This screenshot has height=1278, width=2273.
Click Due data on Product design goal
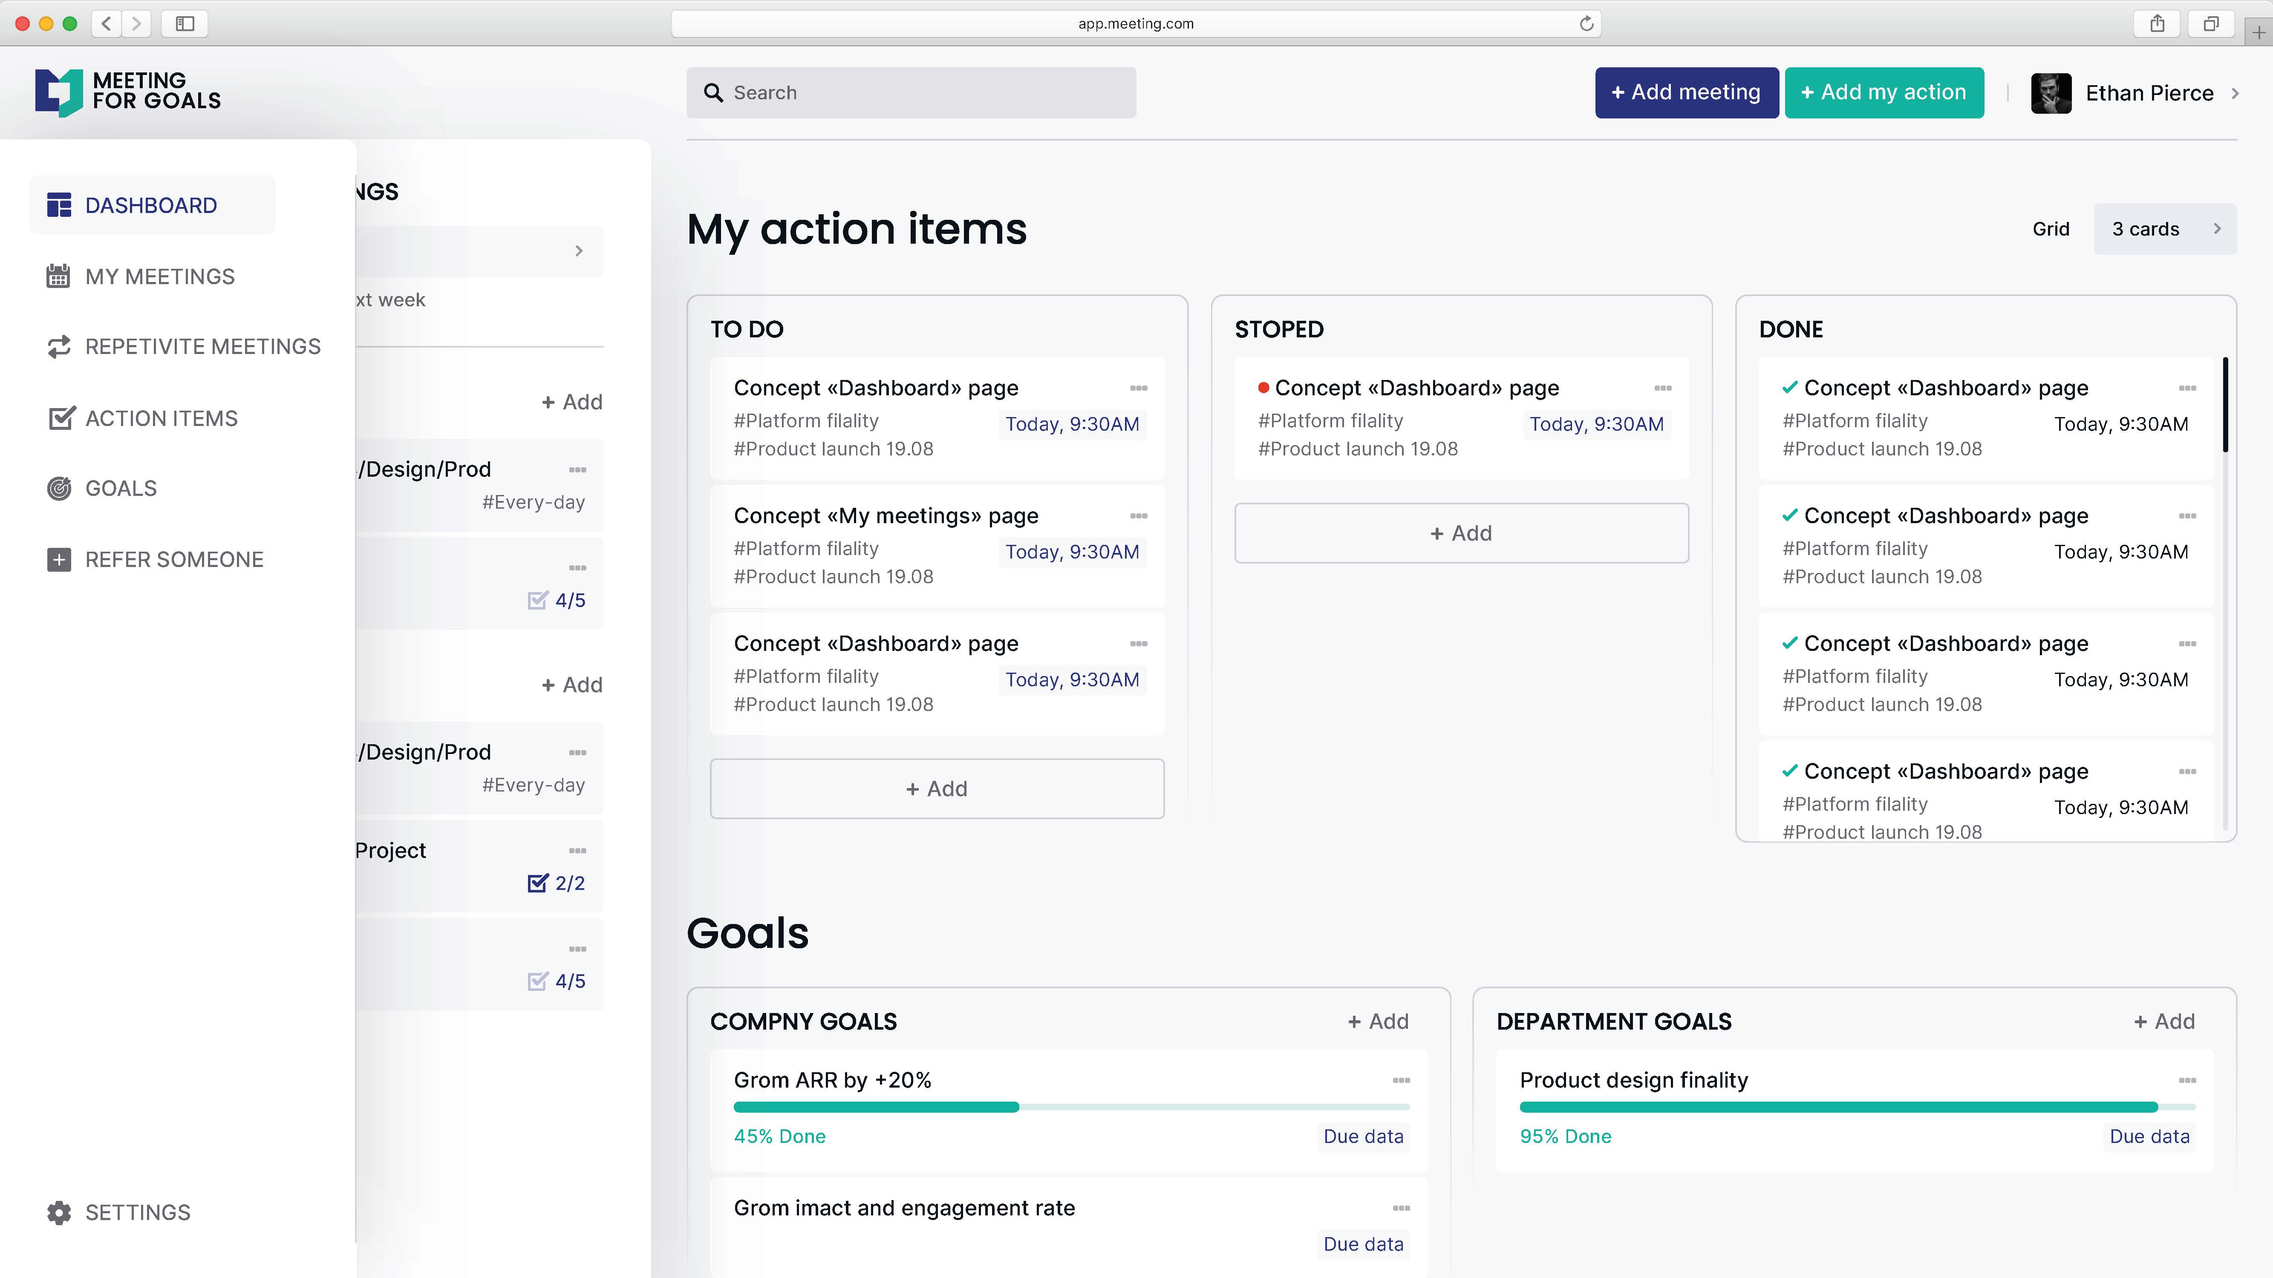(2149, 1137)
